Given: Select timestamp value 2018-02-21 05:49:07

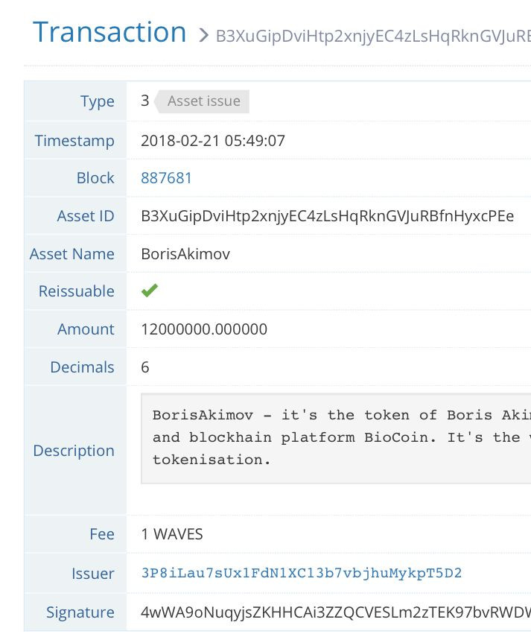Looking at the screenshot, I should pyautogui.click(x=213, y=141).
